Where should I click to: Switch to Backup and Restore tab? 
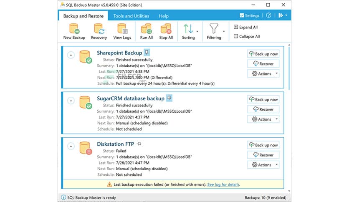pos(83,16)
